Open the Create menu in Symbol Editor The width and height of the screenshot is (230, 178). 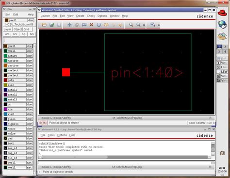80,16
